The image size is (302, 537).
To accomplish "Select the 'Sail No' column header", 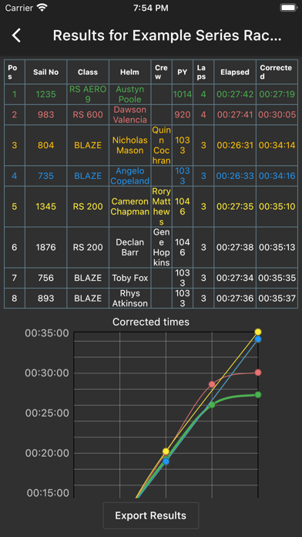I will tap(45, 72).
